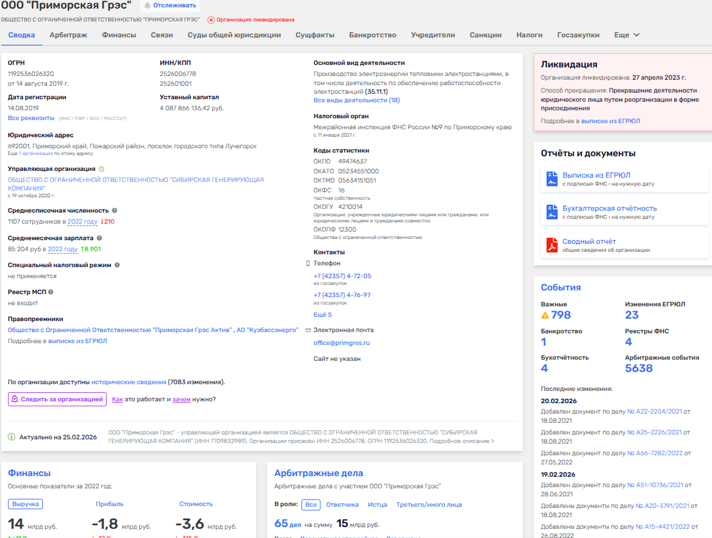
Task: Filter arbitration cases by Ответчика role
Action: 342,505
